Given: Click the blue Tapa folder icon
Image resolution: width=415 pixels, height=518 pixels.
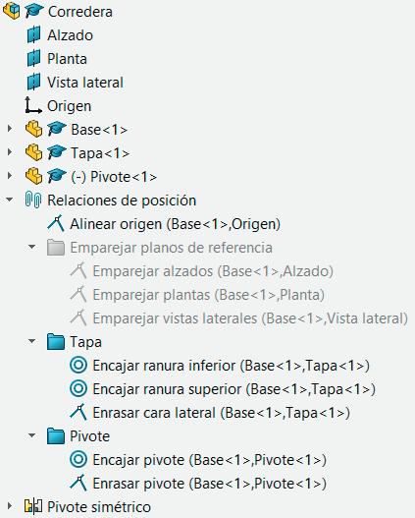Looking at the screenshot, I should (56, 342).
